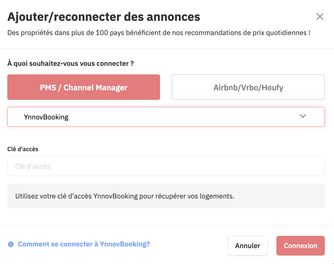Close the Ajouter/reconnecter des annonces dialog
Image resolution: width=334 pixels, height=264 pixels.
(320, 17)
